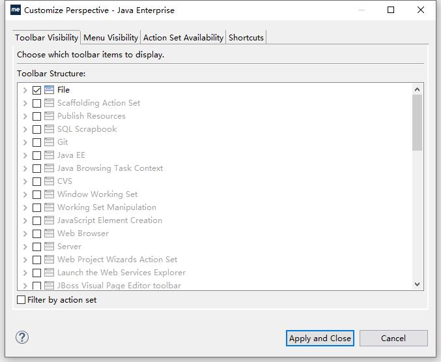This screenshot has width=441, height=362.
Task: Uncheck the File toolbar checkbox
Action: [36, 90]
